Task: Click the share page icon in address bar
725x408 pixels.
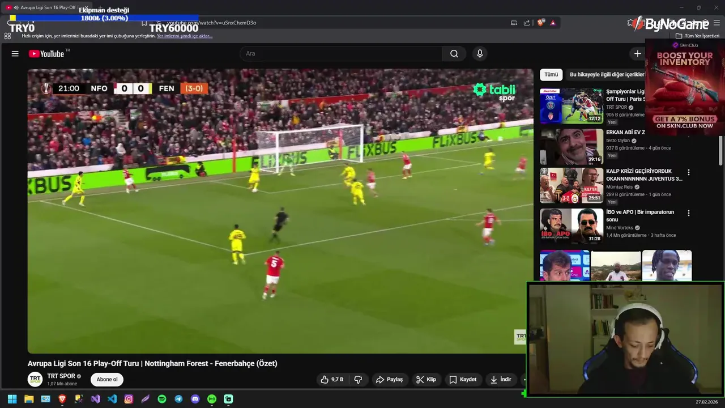Action: (x=527, y=23)
